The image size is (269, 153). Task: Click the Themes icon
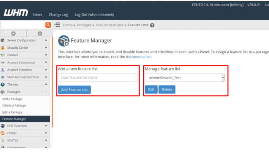point(3,84)
